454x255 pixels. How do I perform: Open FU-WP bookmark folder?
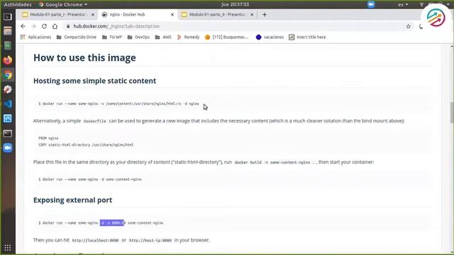112,37
